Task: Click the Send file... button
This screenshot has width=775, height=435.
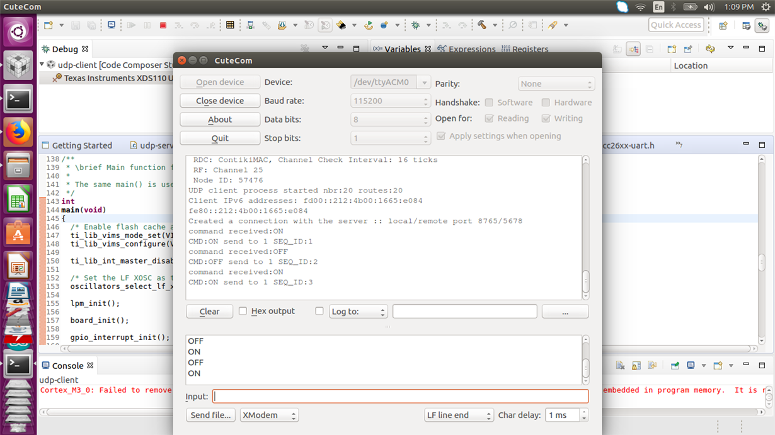Action: [211, 415]
